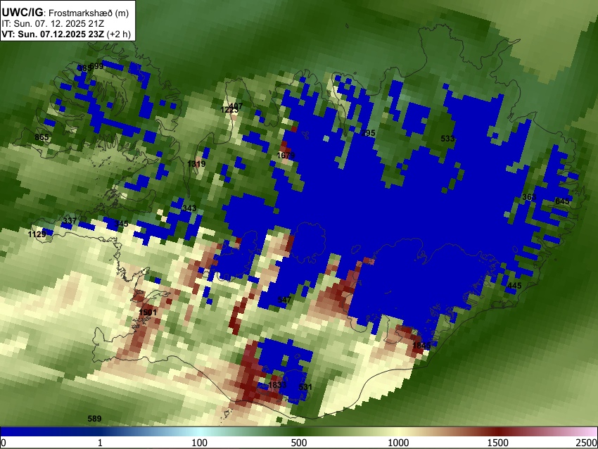Click the 343 value label on map
The image size is (598, 449).
point(189,208)
